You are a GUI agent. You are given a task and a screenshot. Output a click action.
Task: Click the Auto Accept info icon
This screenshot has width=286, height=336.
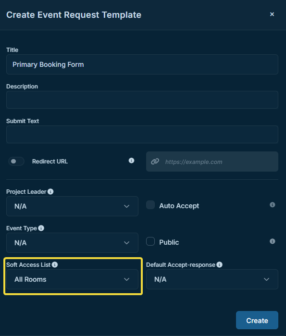pos(272,205)
